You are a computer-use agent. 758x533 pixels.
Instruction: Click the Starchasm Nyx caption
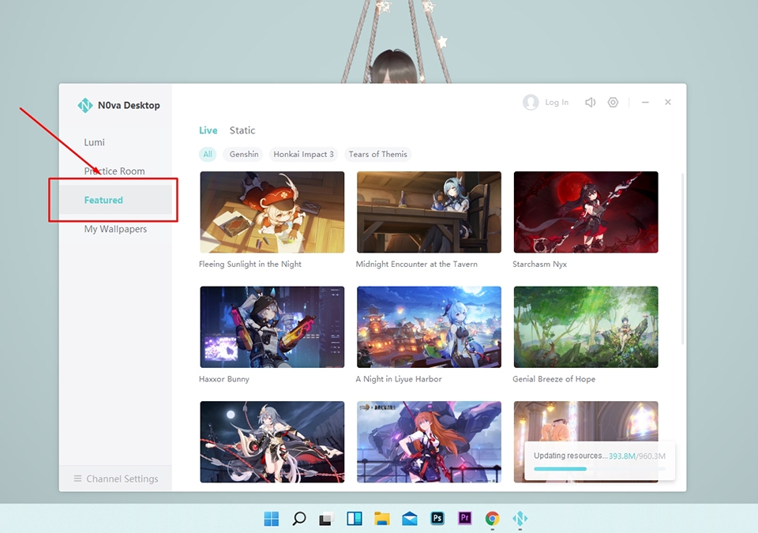click(x=539, y=264)
